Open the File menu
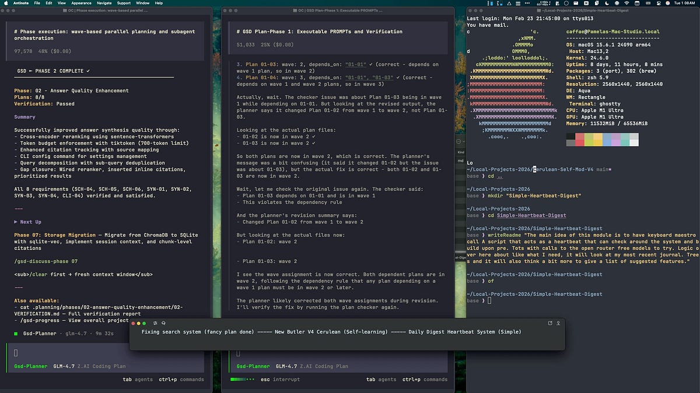The image size is (700, 393). [x=37, y=3]
